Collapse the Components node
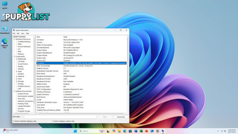This screenshot has width=238, height=134. pos(14,57)
